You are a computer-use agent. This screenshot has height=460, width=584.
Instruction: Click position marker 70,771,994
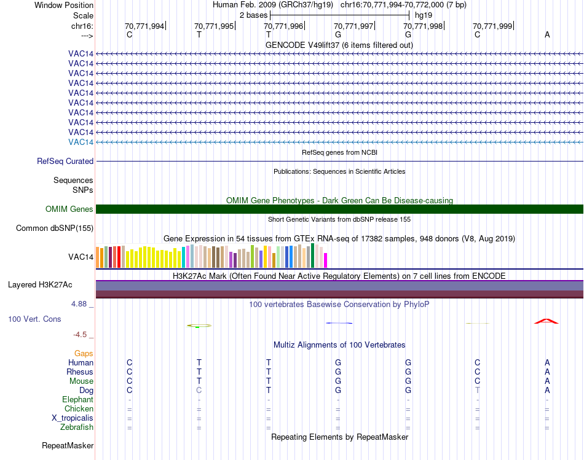[x=145, y=26]
